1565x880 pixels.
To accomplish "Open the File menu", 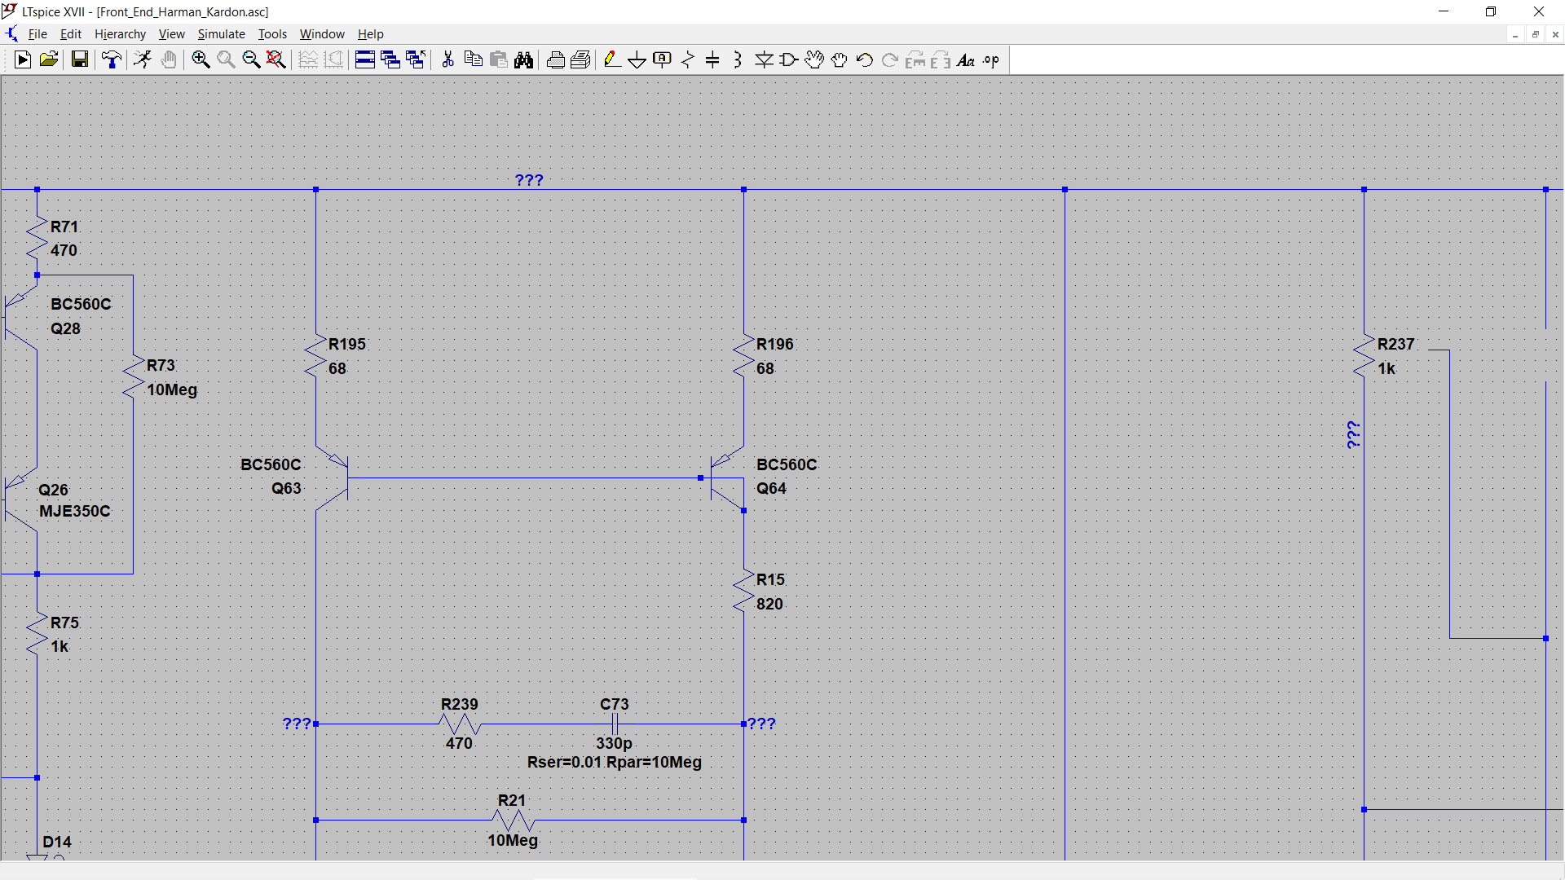I will pyautogui.click(x=37, y=34).
